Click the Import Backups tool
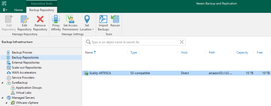This screenshot has height=106, width=271. pos(103,23)
